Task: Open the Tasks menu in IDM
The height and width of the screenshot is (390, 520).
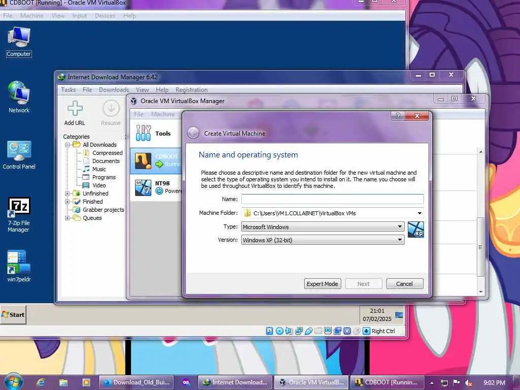Action: click(69, 89)
